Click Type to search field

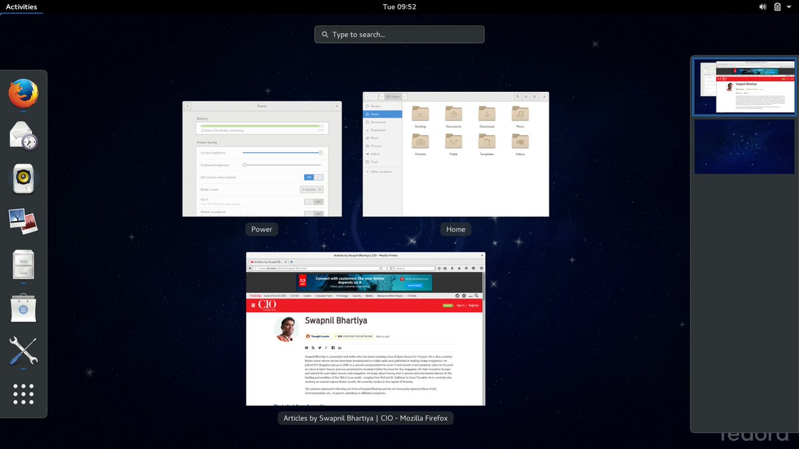pyautogui.click(x=400, y=35)
